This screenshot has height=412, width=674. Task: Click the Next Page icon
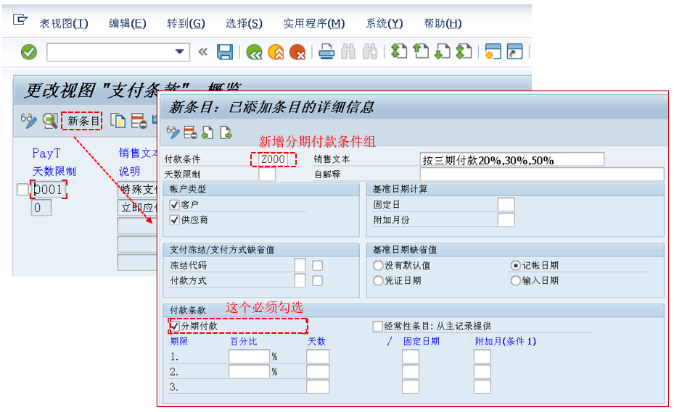tap(443, 51)
